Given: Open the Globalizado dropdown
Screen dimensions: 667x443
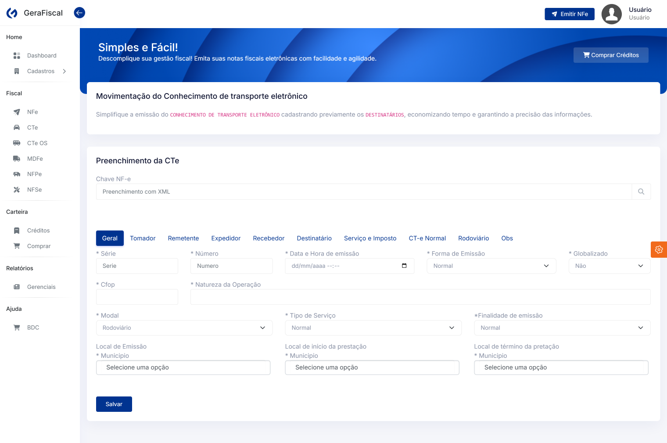Looking at the screenshot, I should [x=610, y=266].
